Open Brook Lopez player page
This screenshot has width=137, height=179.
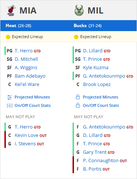[x=97, y=85]
